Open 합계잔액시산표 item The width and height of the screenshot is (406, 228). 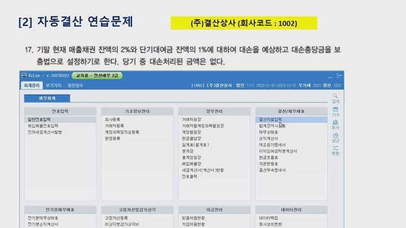click(272, 126)
